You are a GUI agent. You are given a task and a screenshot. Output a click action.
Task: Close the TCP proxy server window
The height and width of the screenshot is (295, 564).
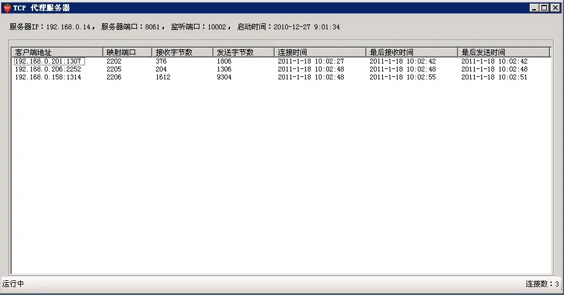(555, 8)
